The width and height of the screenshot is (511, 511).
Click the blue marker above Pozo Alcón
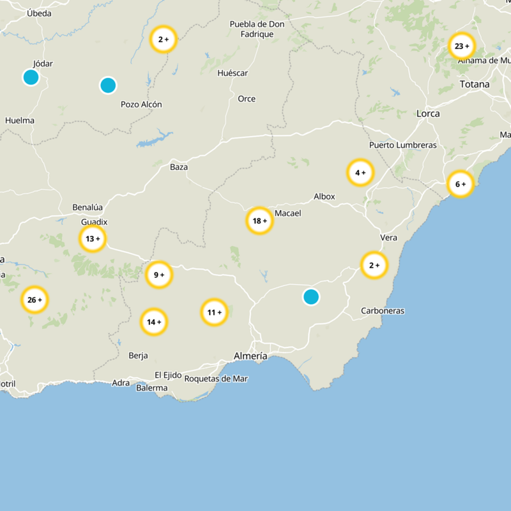(109, 85)
